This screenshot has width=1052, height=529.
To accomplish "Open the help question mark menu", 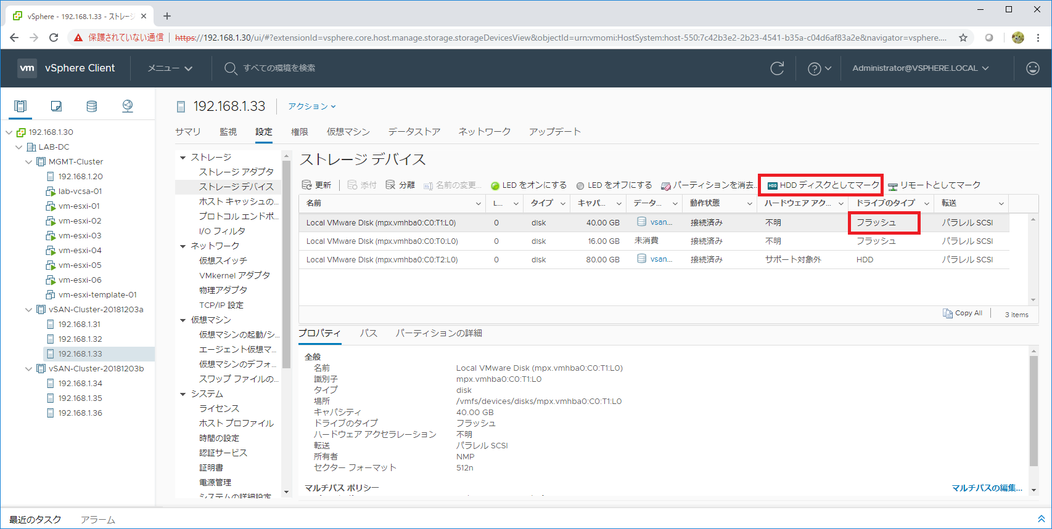I will (820, 68).
